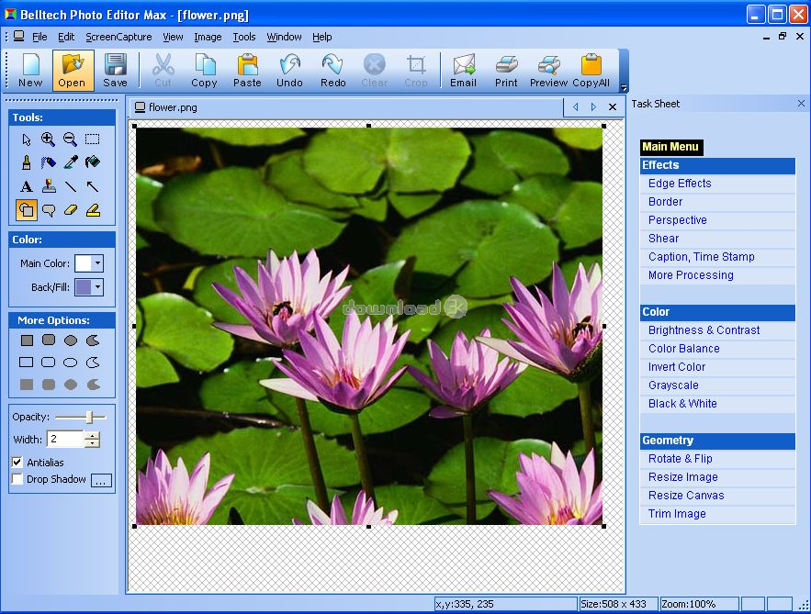Enable the Drop Shadow checkbox
The width and height of the screenshot is (811, 614).
(x=17, y=479)
